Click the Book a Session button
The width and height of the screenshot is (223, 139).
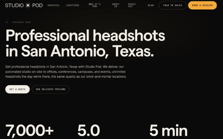tap(202, 6)
